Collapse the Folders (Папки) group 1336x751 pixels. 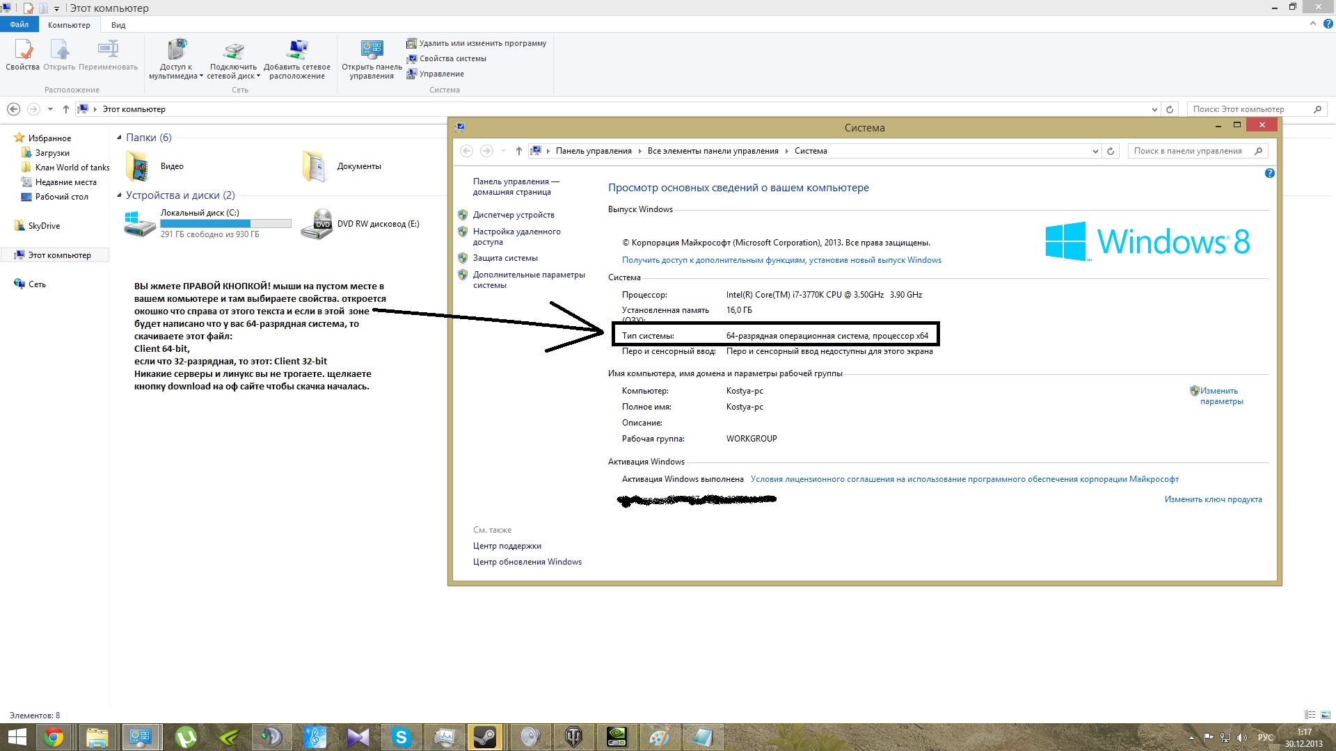(119, 138)
